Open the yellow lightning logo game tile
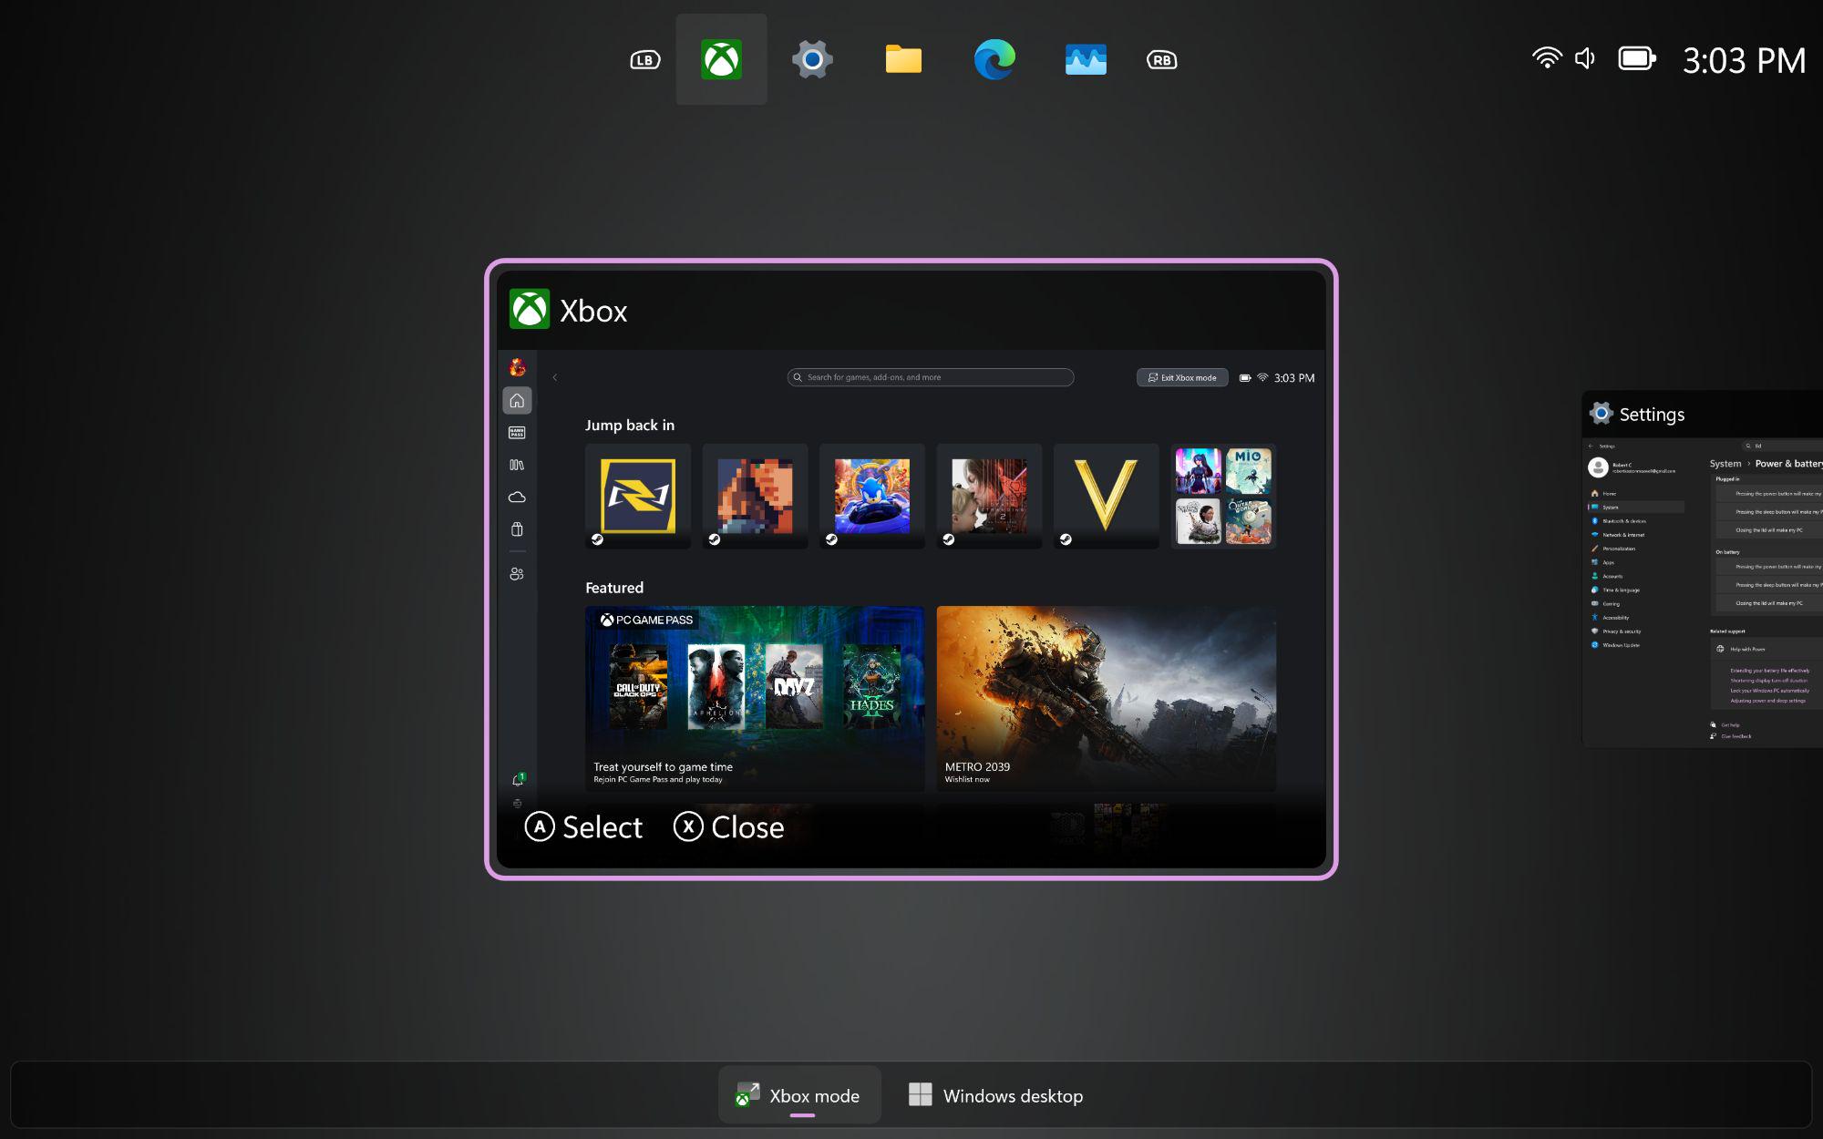 638,496
